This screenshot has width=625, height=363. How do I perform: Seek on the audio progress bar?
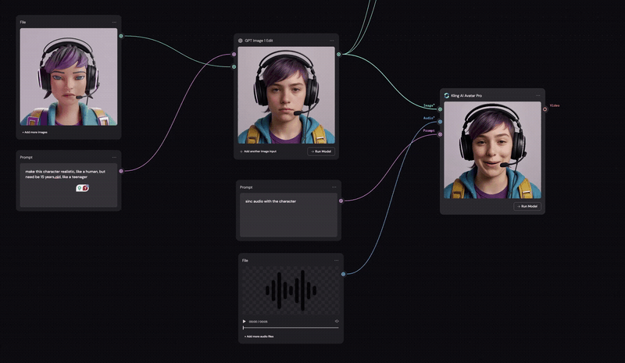tap(291, 328)
